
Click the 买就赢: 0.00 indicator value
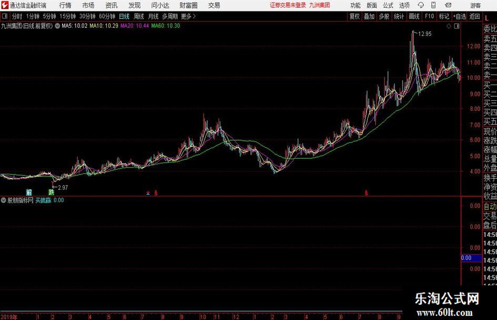49,200
